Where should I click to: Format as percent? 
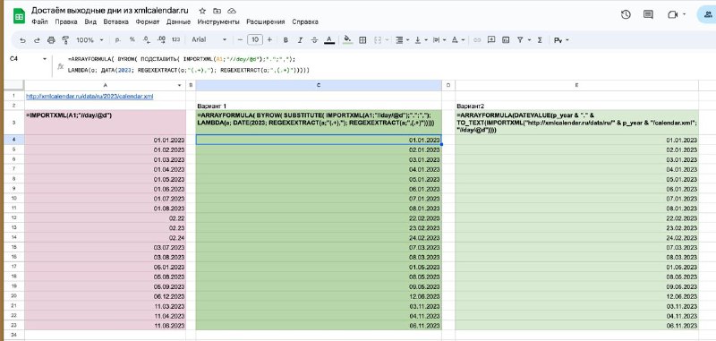(x=132, y=40)
